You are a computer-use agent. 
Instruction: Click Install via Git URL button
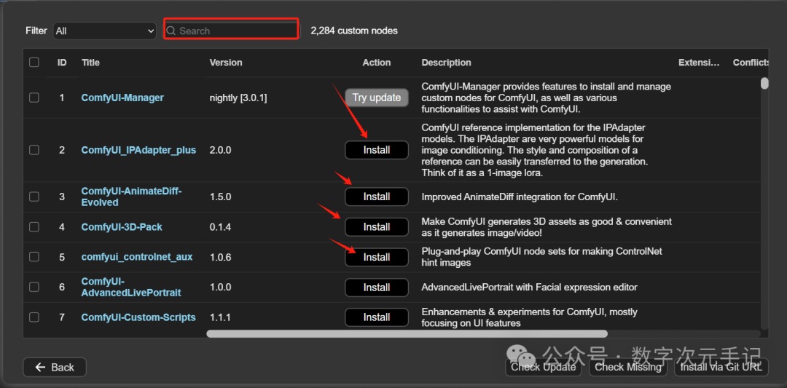pos(720,367)
